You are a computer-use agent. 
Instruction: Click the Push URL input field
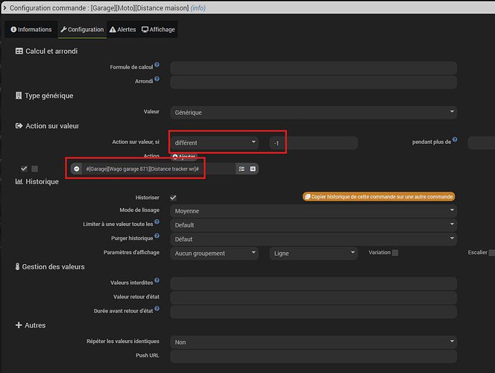coord(313,357)
